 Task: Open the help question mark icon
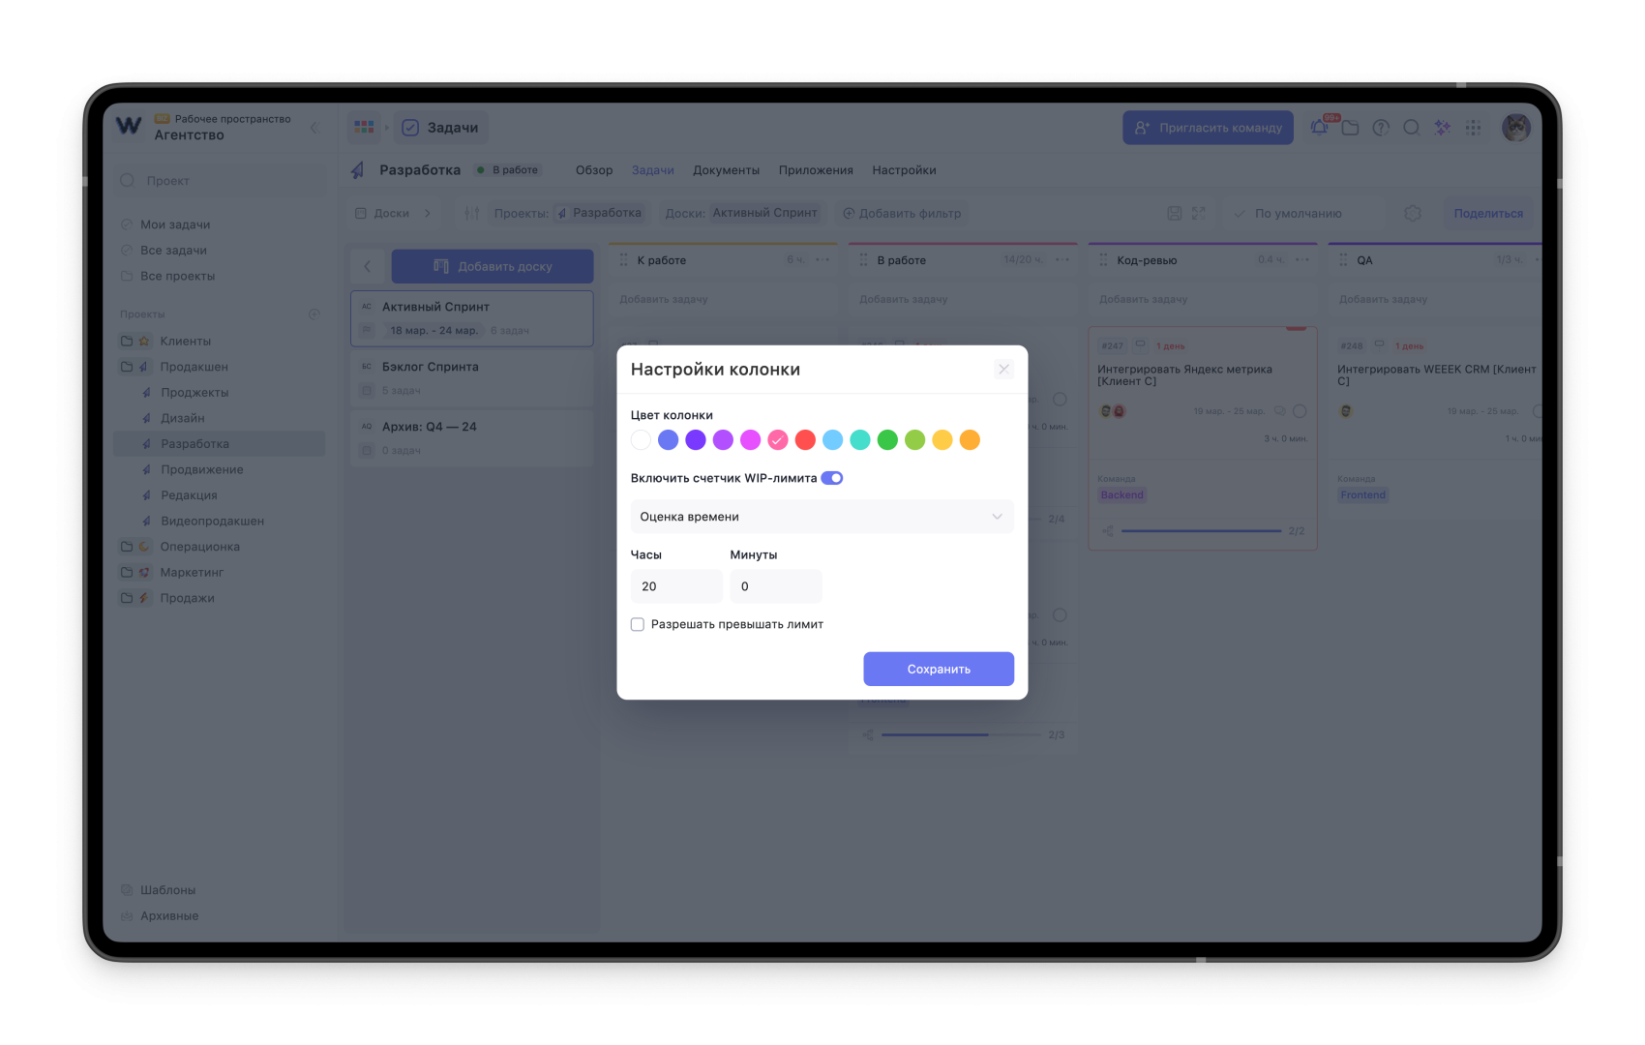point(1381,128)
